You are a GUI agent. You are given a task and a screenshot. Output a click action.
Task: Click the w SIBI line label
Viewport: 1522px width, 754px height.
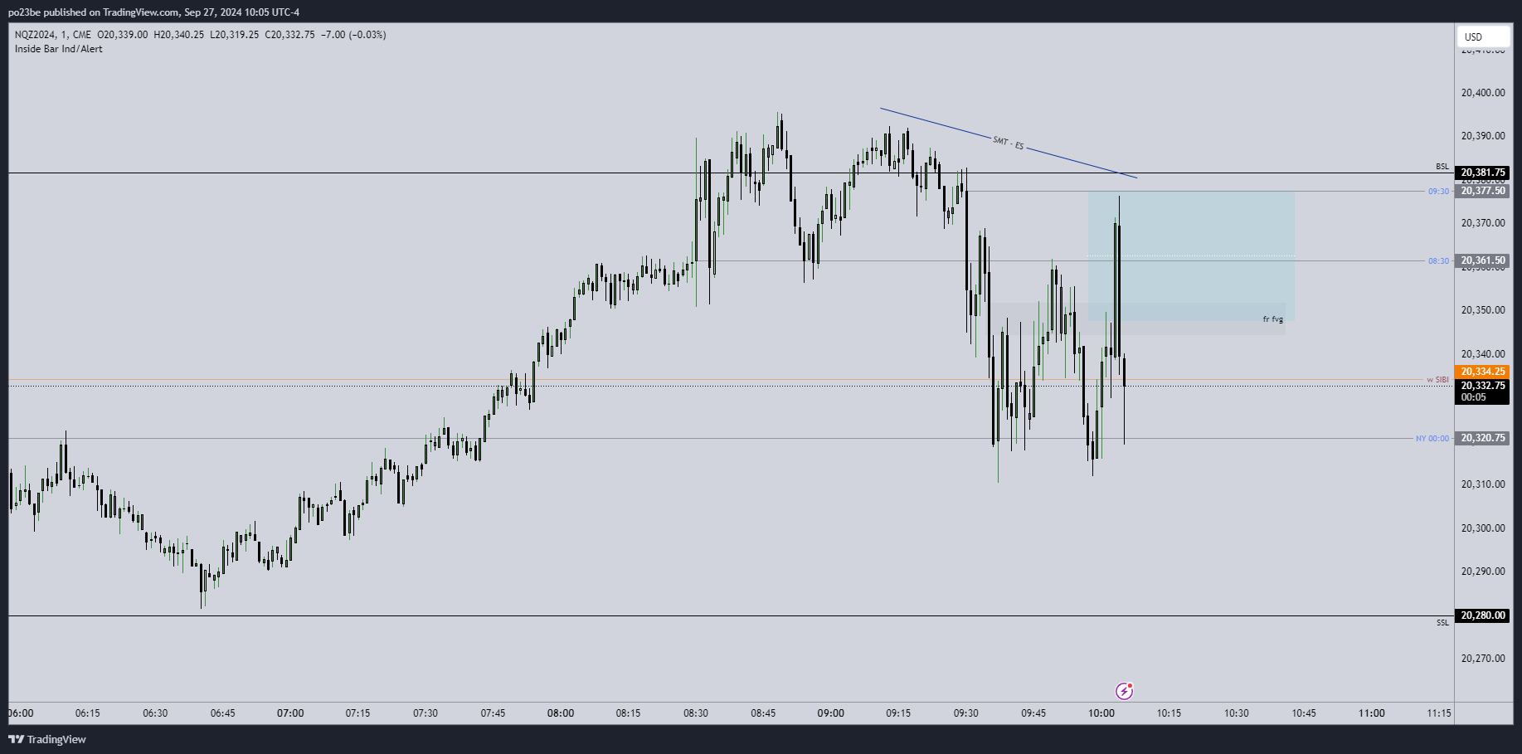pos(1437,380)
